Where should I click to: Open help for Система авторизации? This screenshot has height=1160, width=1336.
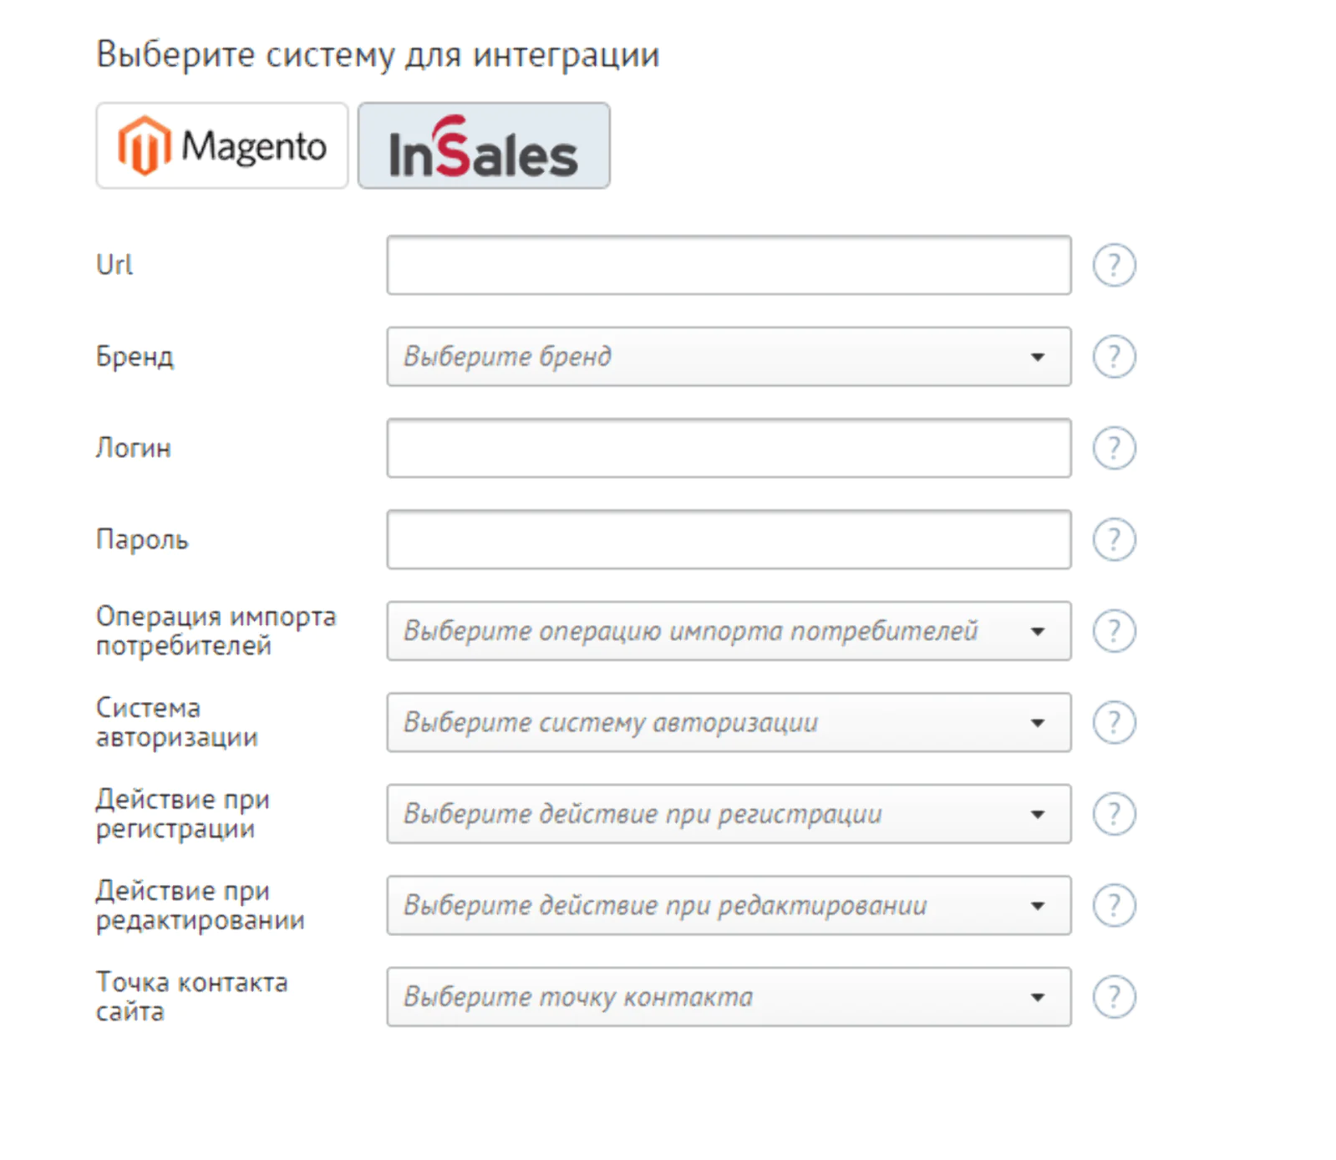point(1114,723)
